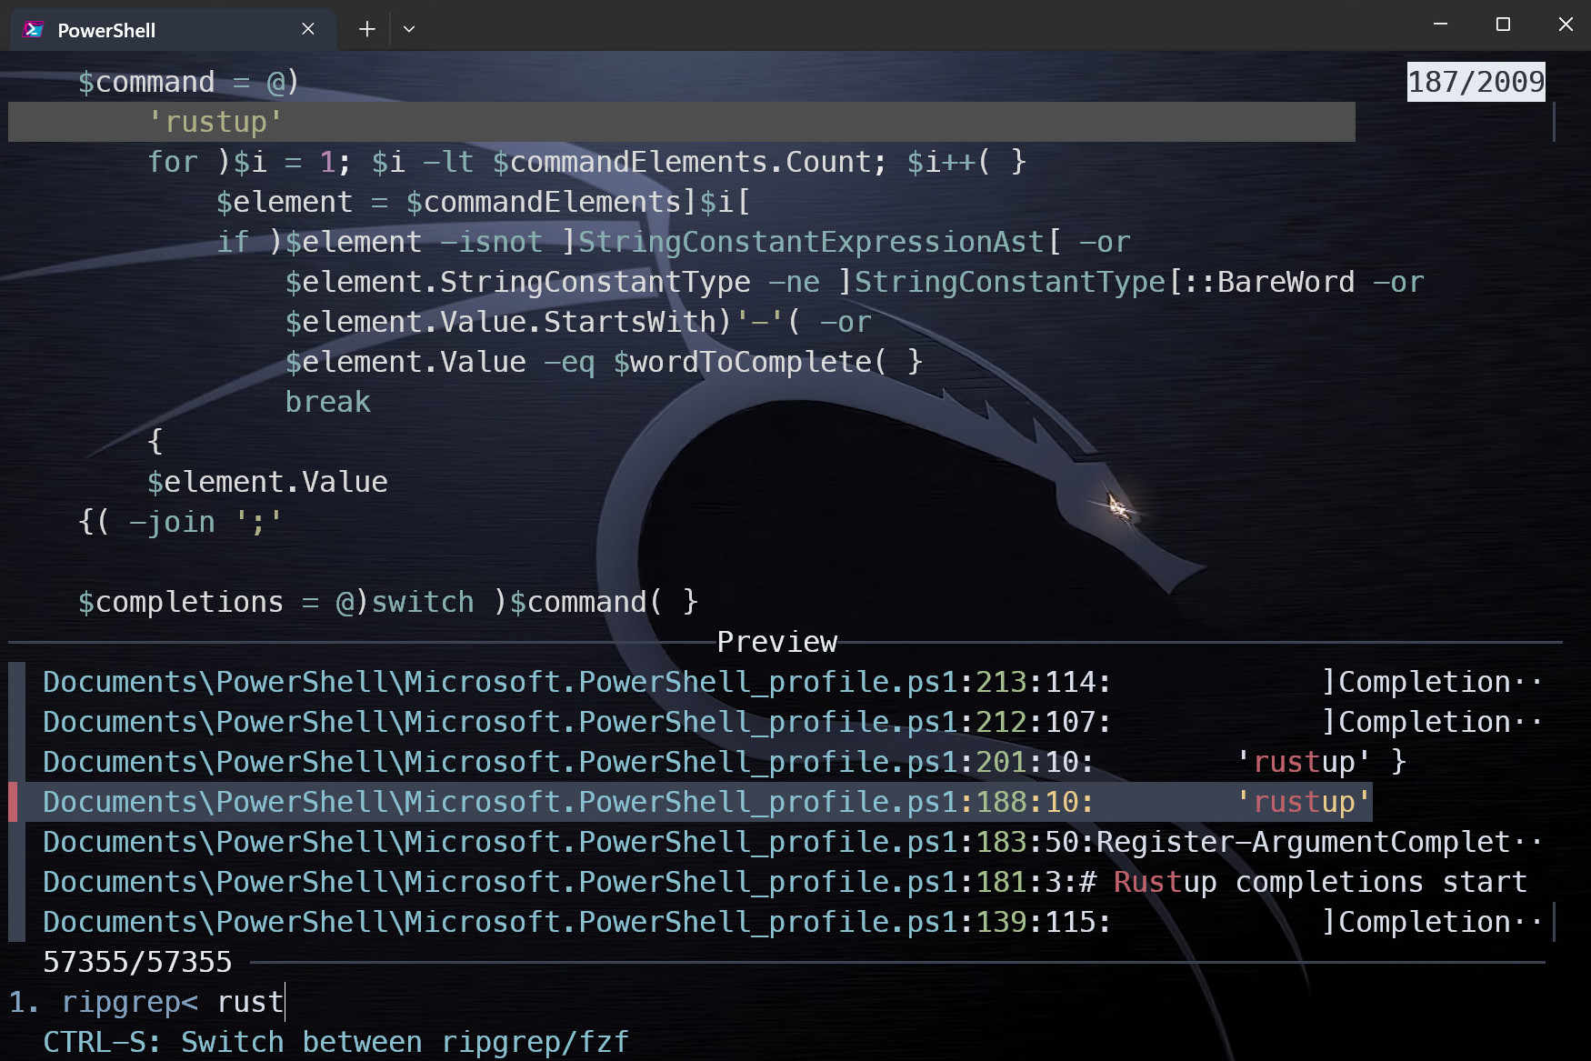Click the '-join' preview line
Viewport: 1591px width, 1061px height.
tap(180, 522)
